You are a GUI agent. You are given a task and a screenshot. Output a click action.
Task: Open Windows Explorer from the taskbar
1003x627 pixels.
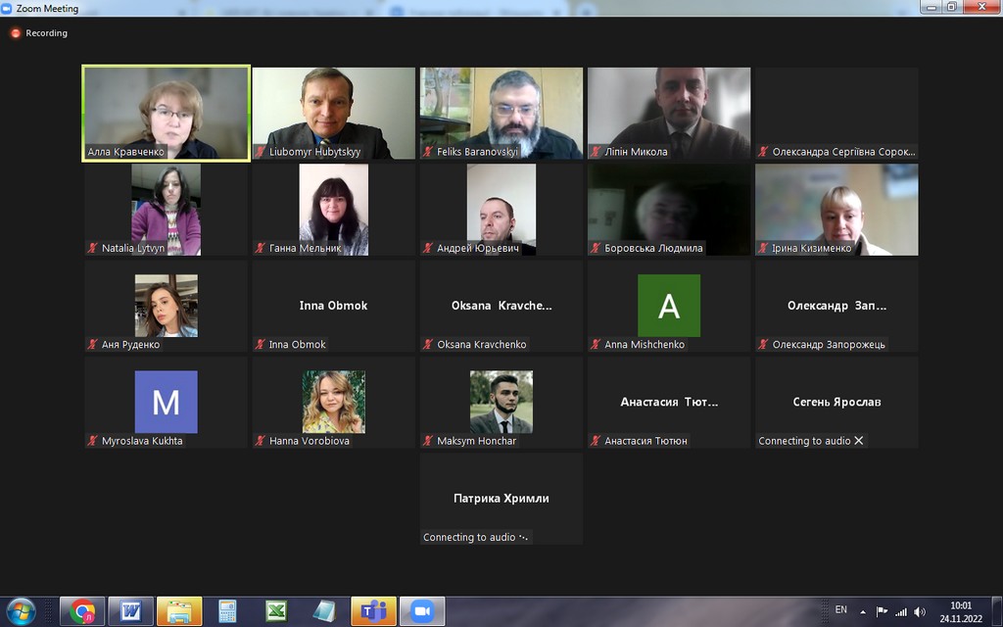click(179, 611)
